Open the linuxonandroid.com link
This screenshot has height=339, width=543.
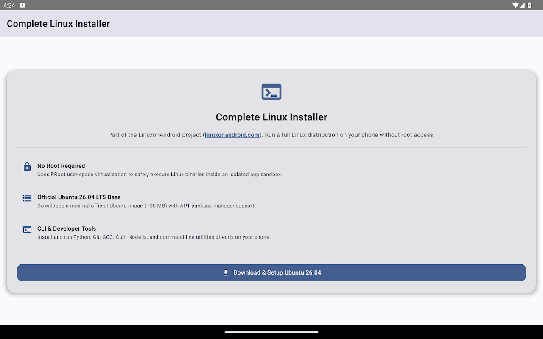click(x=232, y=135)
